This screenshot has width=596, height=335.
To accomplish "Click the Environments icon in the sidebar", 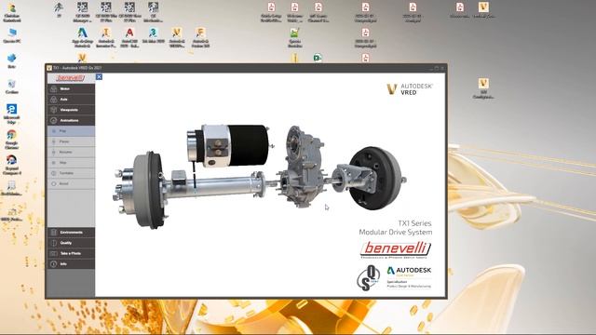I will point(54,233).
